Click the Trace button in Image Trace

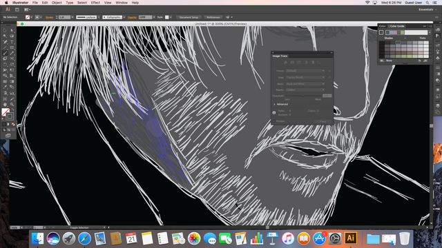coord(323,121)
